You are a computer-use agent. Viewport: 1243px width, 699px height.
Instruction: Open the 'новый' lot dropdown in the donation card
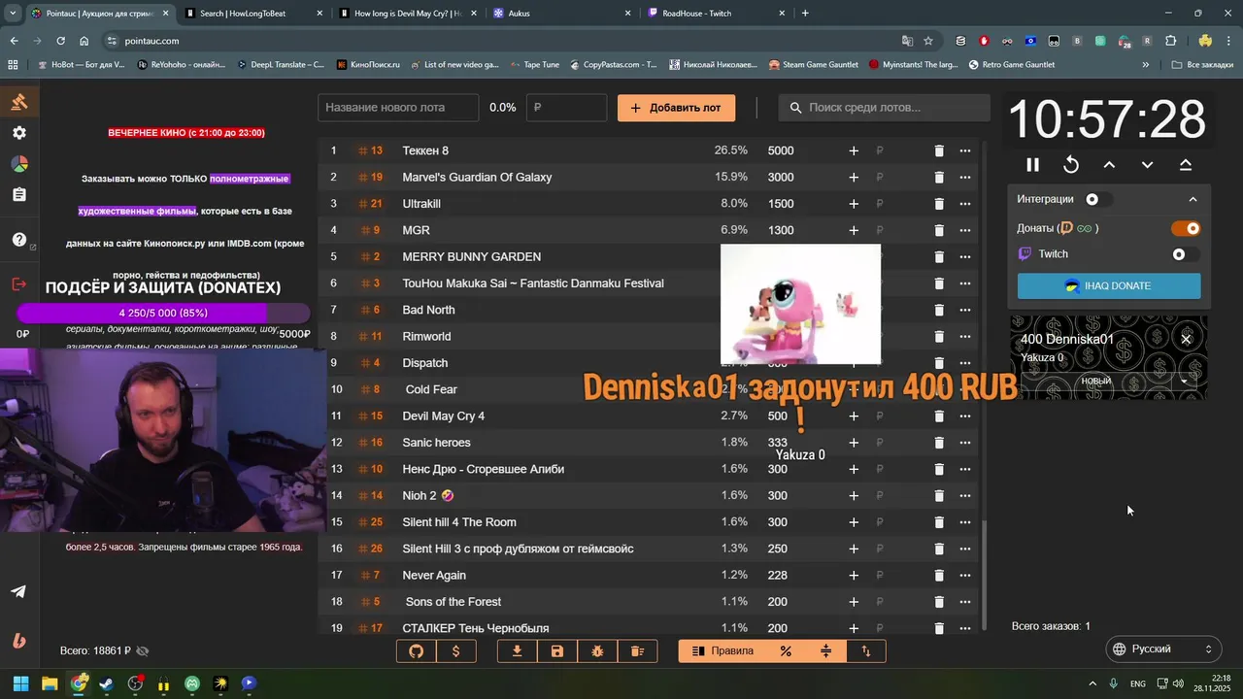[1109, 381]
